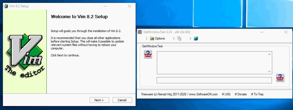Click the large Vim logo image
293x110 pixels.
pyautogui.click(x=25, y=56)
